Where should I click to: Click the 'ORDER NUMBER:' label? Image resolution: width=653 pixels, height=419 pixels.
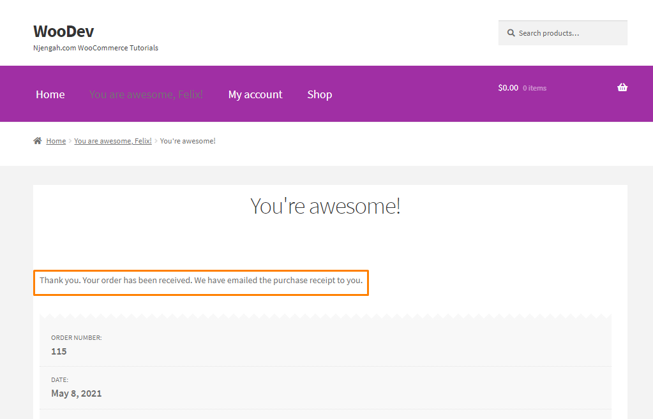click(x=76, y=337)
